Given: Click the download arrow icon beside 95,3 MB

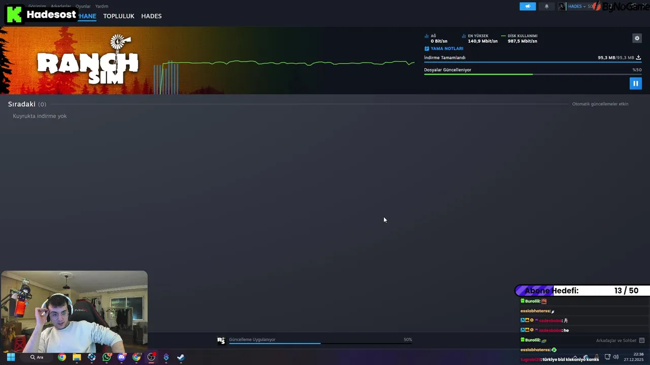Looking at the screenshot, I should [638, 57].
